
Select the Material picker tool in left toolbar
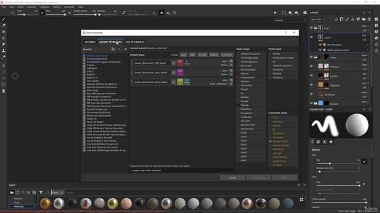point(4,57)
